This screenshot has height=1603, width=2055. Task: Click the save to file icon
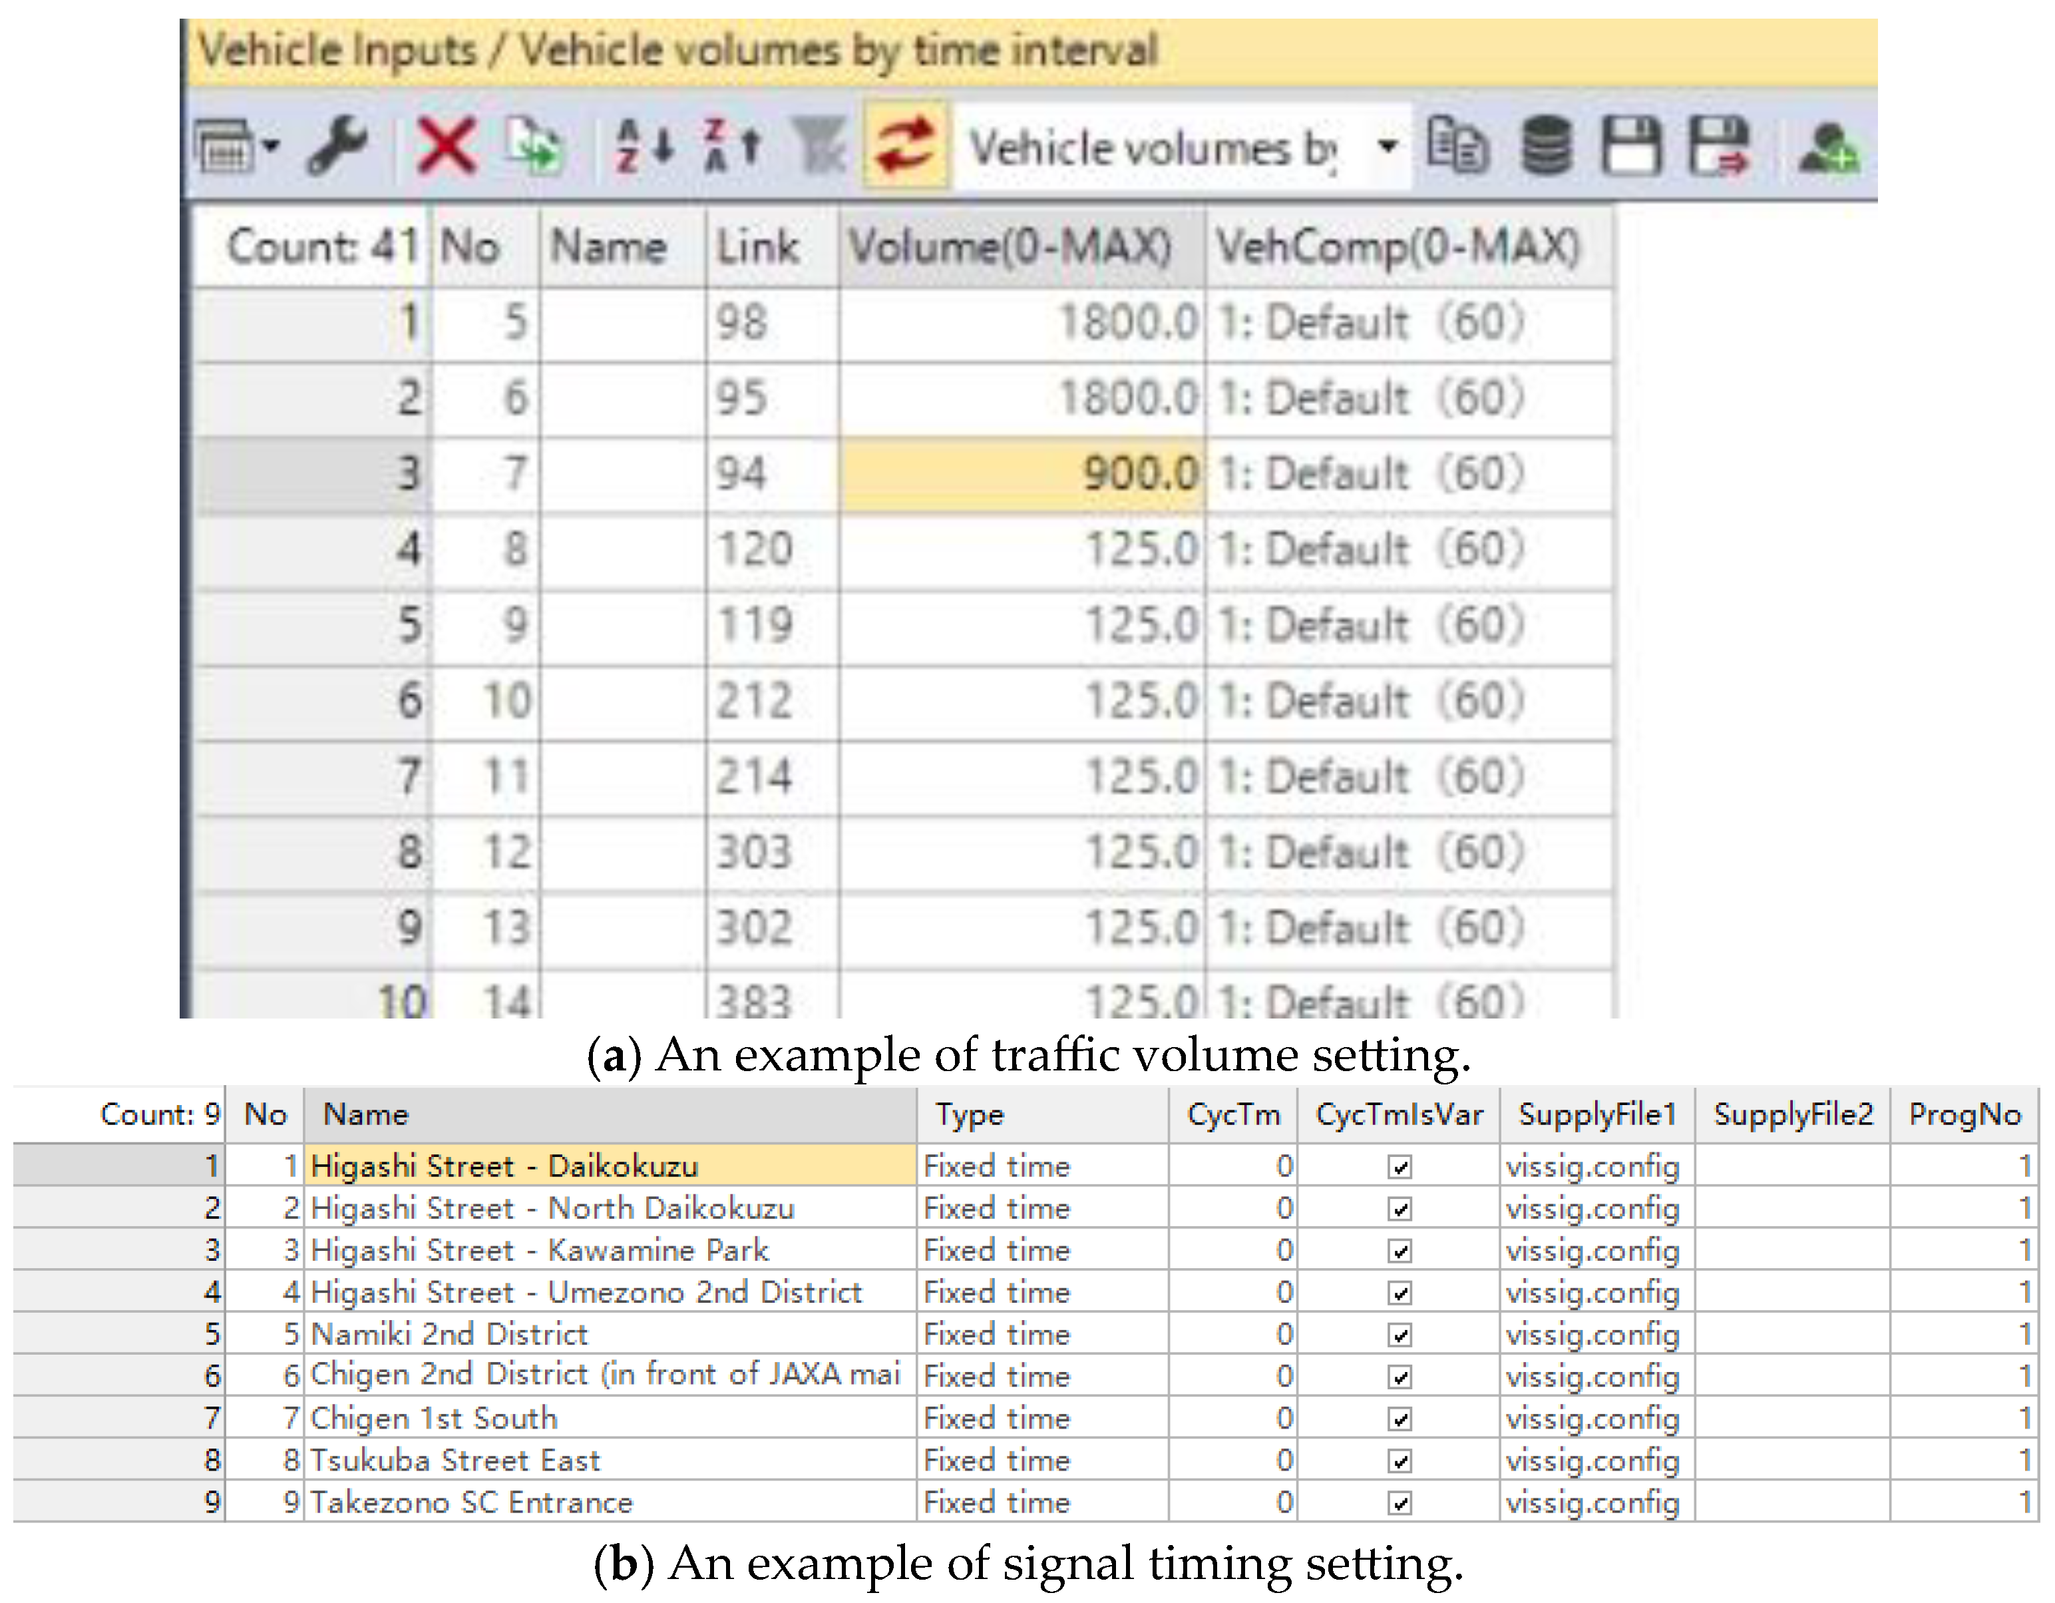(x=1632, y=146)
